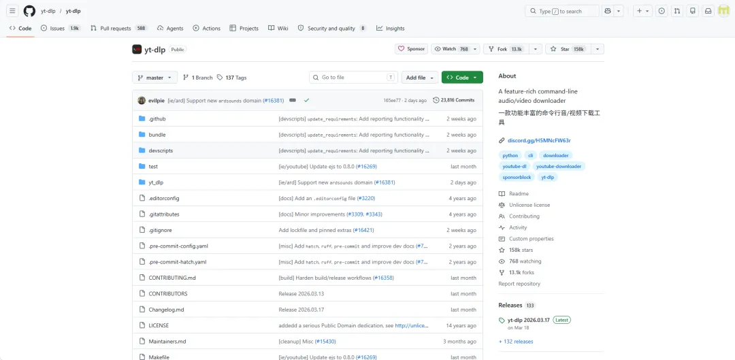This screenshot has width=735, height=360.
Task: Open the hamburger navigation menu
Action: pos(13,11)
